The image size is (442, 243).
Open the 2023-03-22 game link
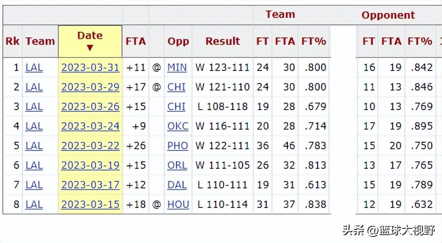[x=90, y=146]
